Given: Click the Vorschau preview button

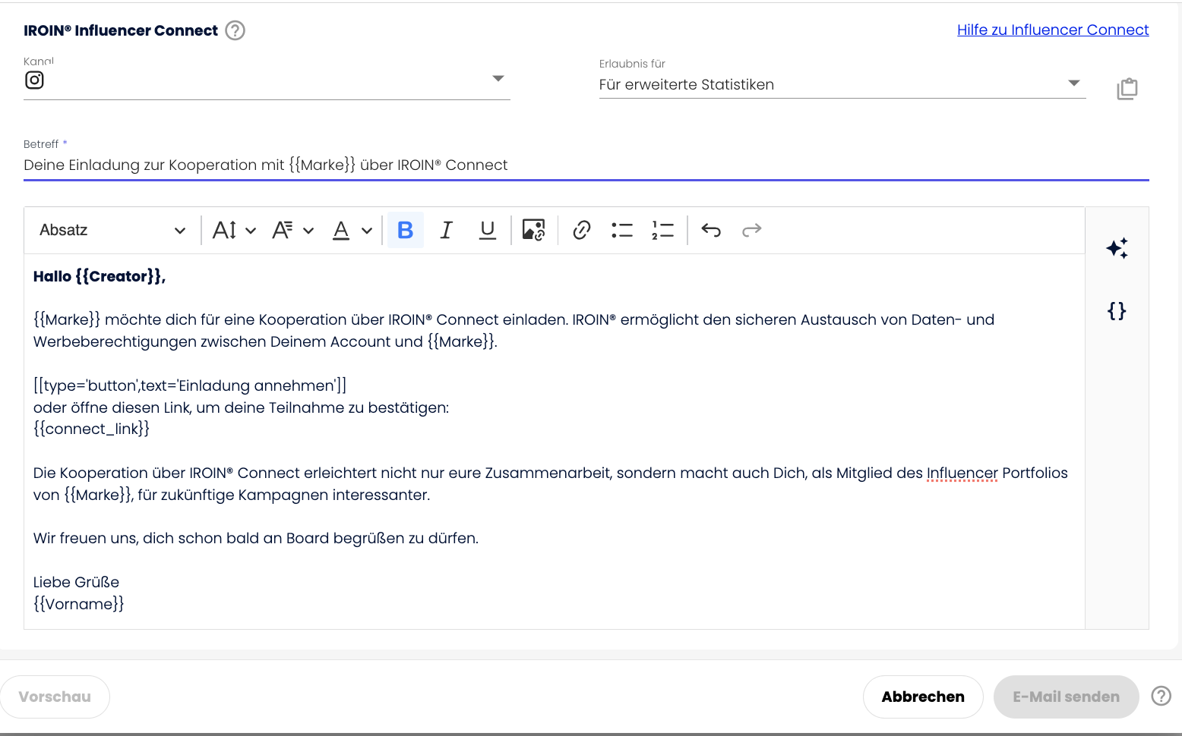Looking at the screenshot, I should click(x=55, y=697).
